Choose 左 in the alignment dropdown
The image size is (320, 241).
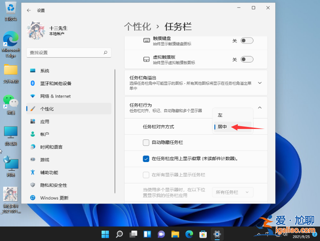233,115
